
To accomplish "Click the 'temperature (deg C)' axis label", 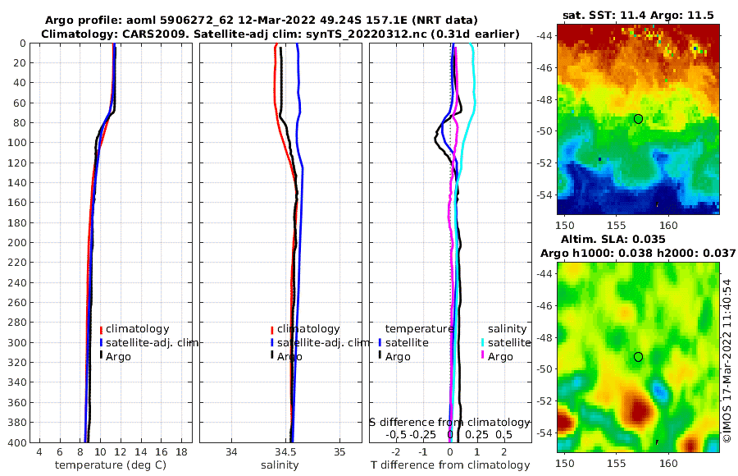I will click(x=111, y=465).
